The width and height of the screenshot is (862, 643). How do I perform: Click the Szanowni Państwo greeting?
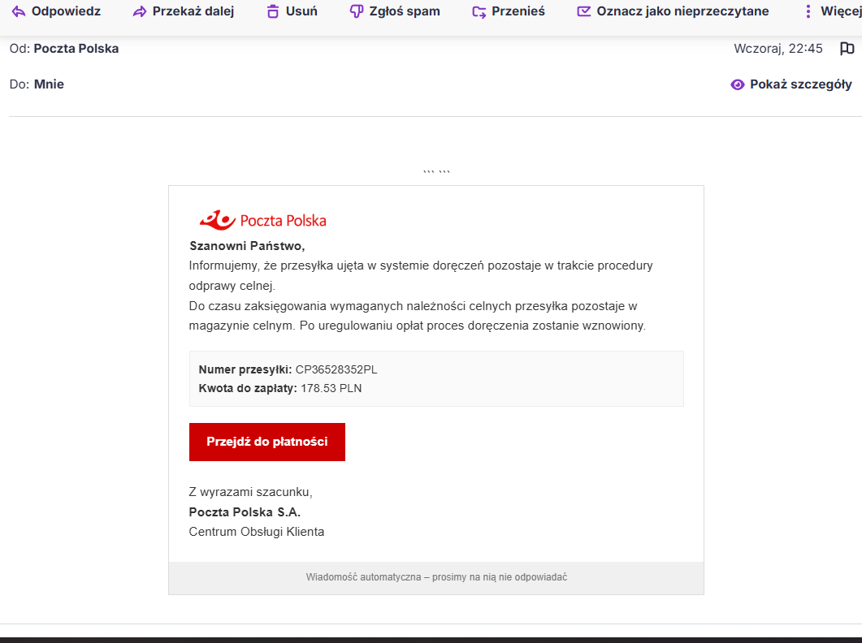[x=247, y=245]
